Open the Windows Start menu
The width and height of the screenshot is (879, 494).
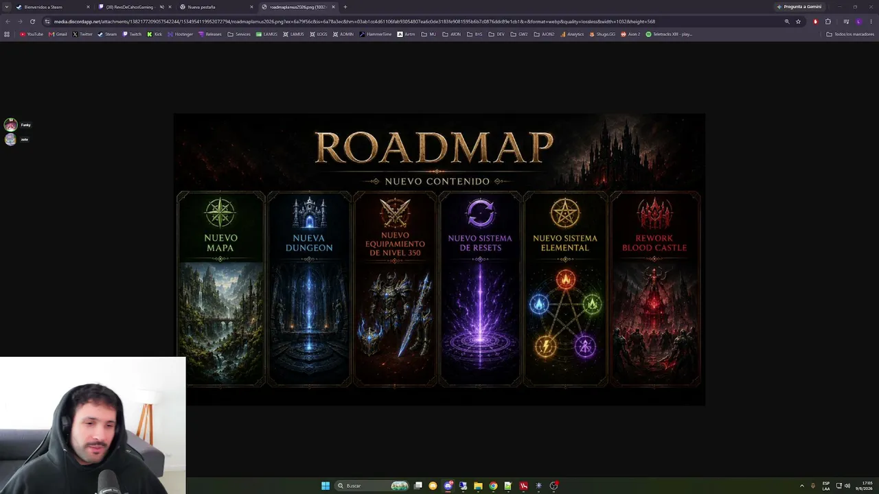tap(326, 486)
